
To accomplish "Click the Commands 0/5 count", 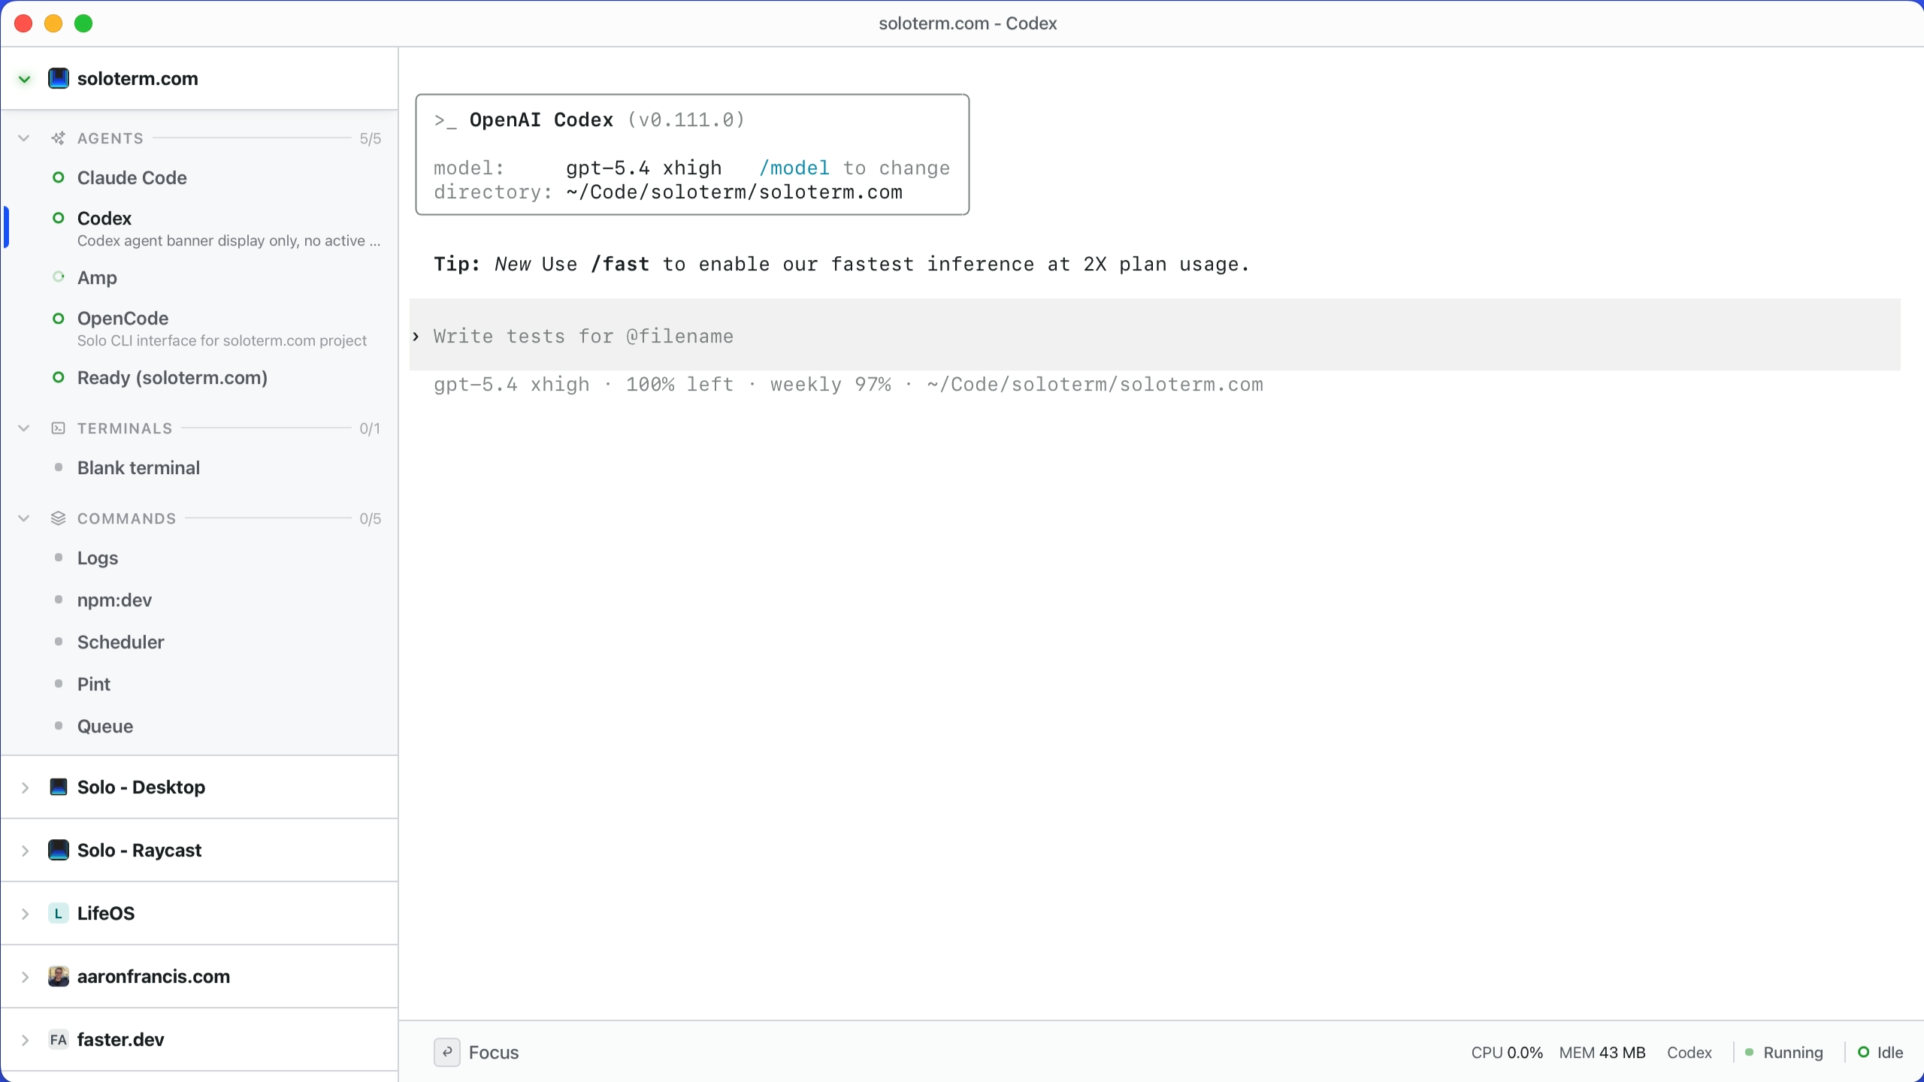I will pos(370,518).
